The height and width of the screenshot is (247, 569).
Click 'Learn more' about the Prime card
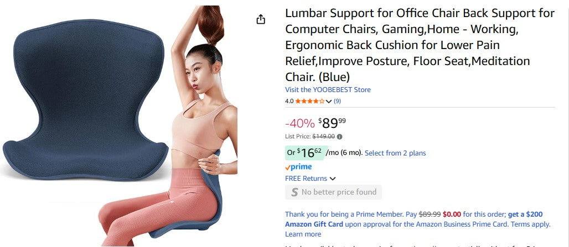click(303, 234)
